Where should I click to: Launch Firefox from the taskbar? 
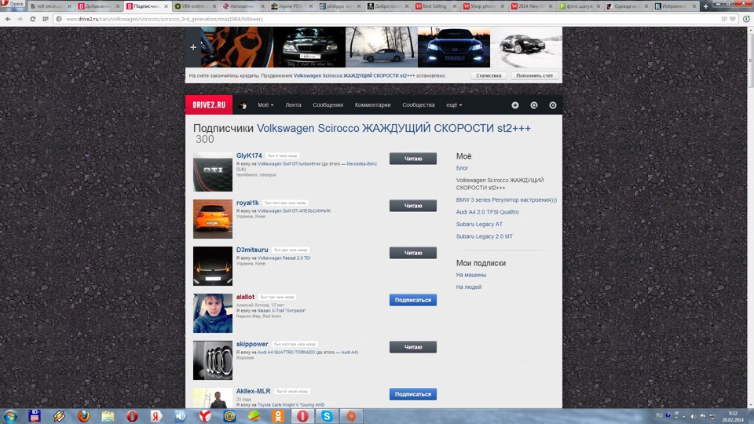[84, 416]
